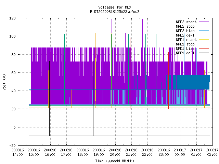Click the 'Volt (V)' y-axis label
Viewport: 219px width, 164px height.
[x=4, y=82]
